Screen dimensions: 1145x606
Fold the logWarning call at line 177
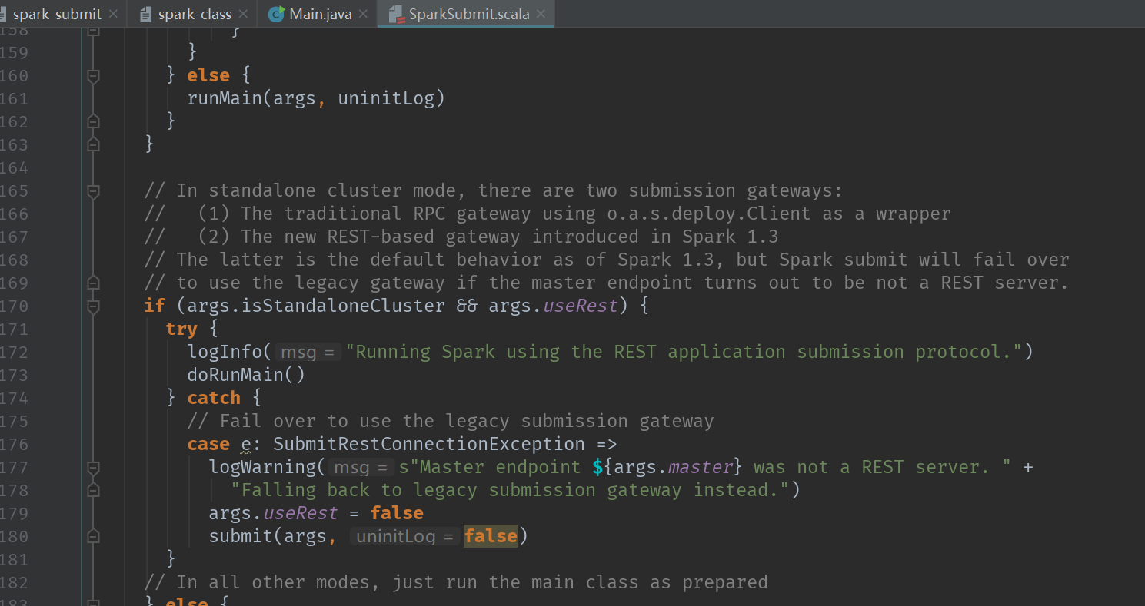pos(94,467)
